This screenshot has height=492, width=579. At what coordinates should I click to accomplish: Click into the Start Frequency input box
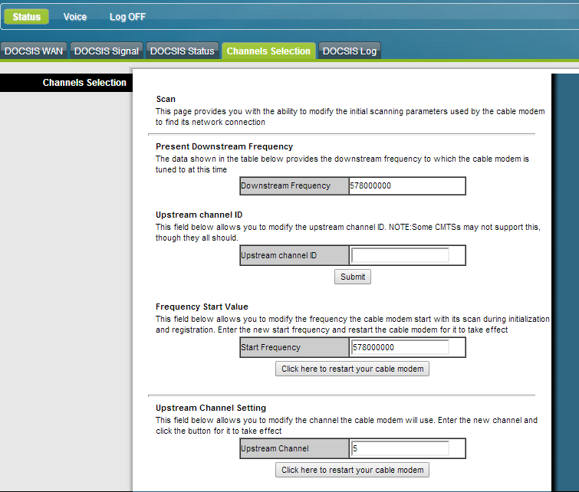pos(400,347)
